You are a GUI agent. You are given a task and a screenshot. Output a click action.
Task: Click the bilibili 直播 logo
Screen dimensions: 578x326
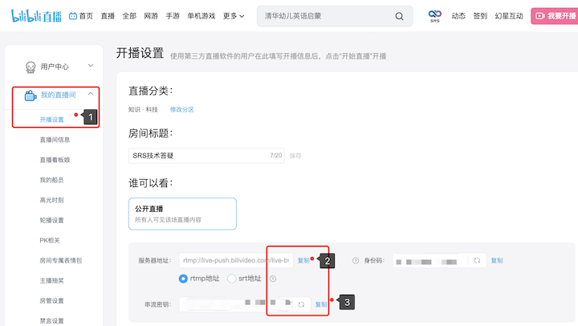coord(37,15)
